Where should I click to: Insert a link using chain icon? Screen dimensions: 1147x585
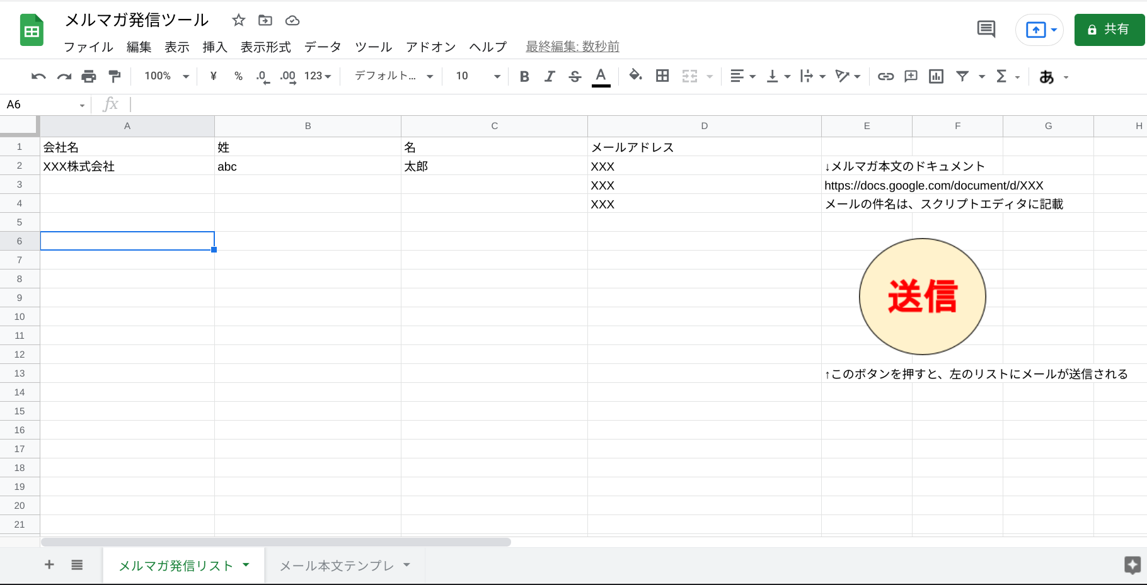pyautogui.click(x=885, y=76)
